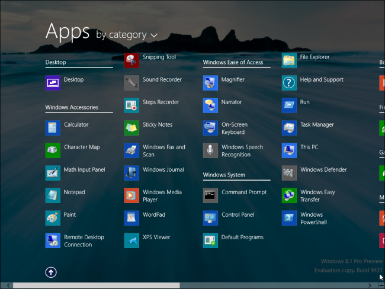Open Windows Fax and Scan icon
385x289 pixels.
click(x=131, y=150)
